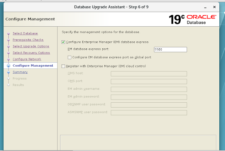Select Configure Management in step list
Image resolution: width=225 pixels, height=151 pixels.
pyautogui.click(x=33, y=66)
